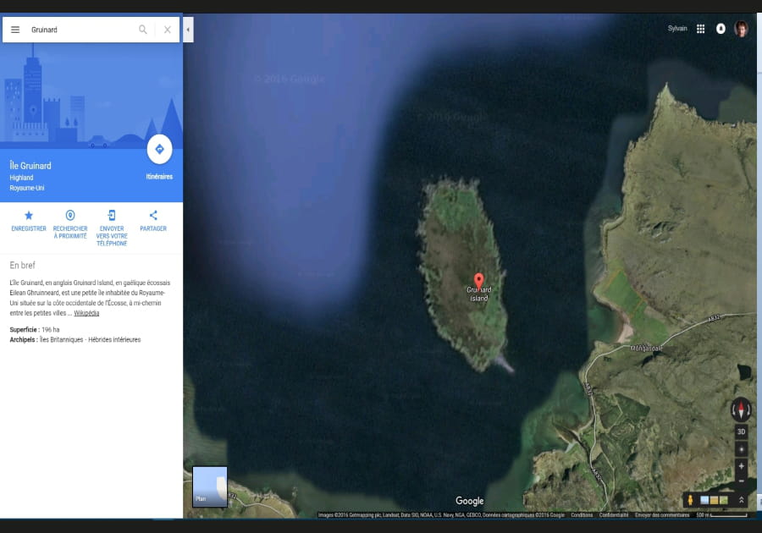Open Itinéraires directions button
The image size is (762, 533).
pos(159,150)
